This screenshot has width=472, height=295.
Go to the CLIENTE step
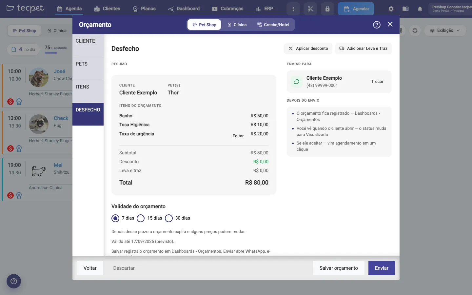88,45
